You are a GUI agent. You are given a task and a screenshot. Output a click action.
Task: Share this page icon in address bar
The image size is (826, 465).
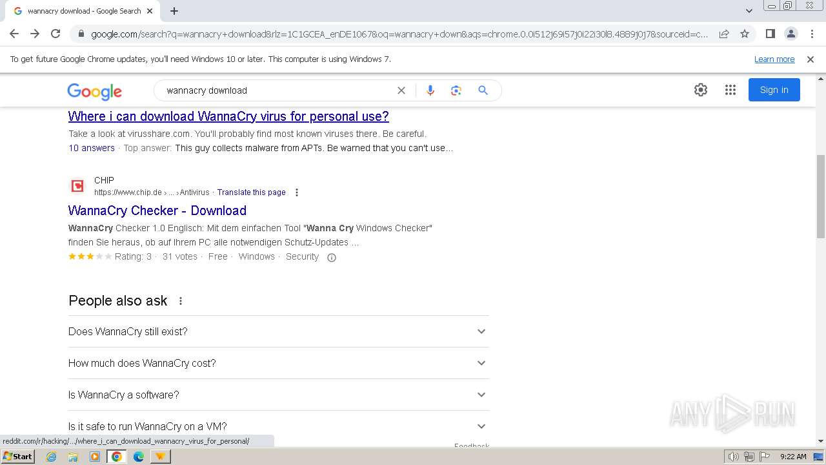click(x=724, y=34)
